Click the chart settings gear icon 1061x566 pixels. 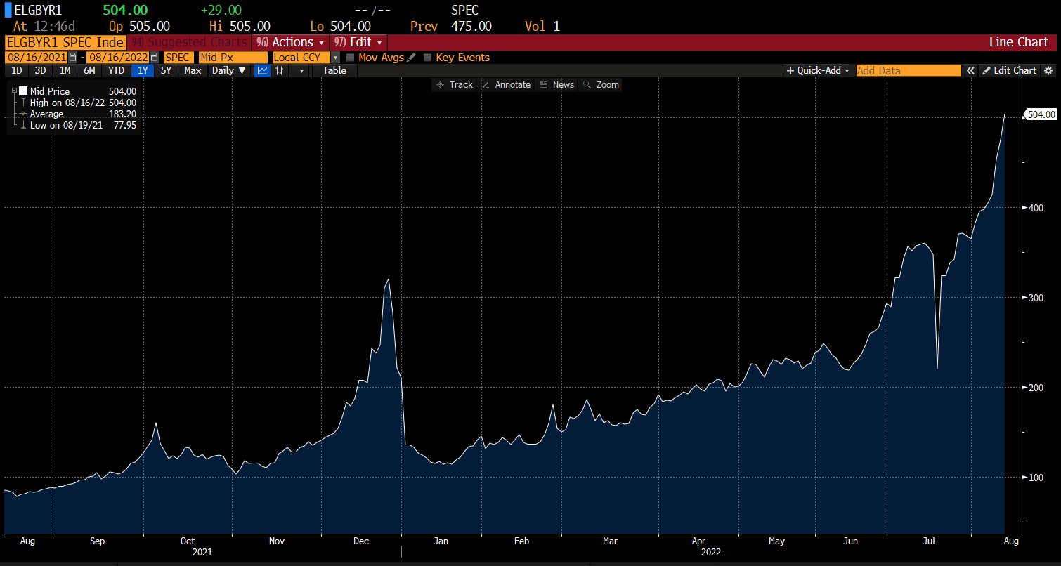(1048, 70)
